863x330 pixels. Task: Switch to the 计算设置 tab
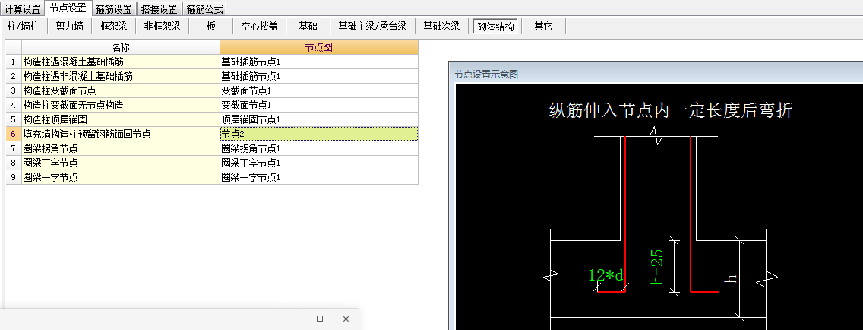(x=23, y=9)
